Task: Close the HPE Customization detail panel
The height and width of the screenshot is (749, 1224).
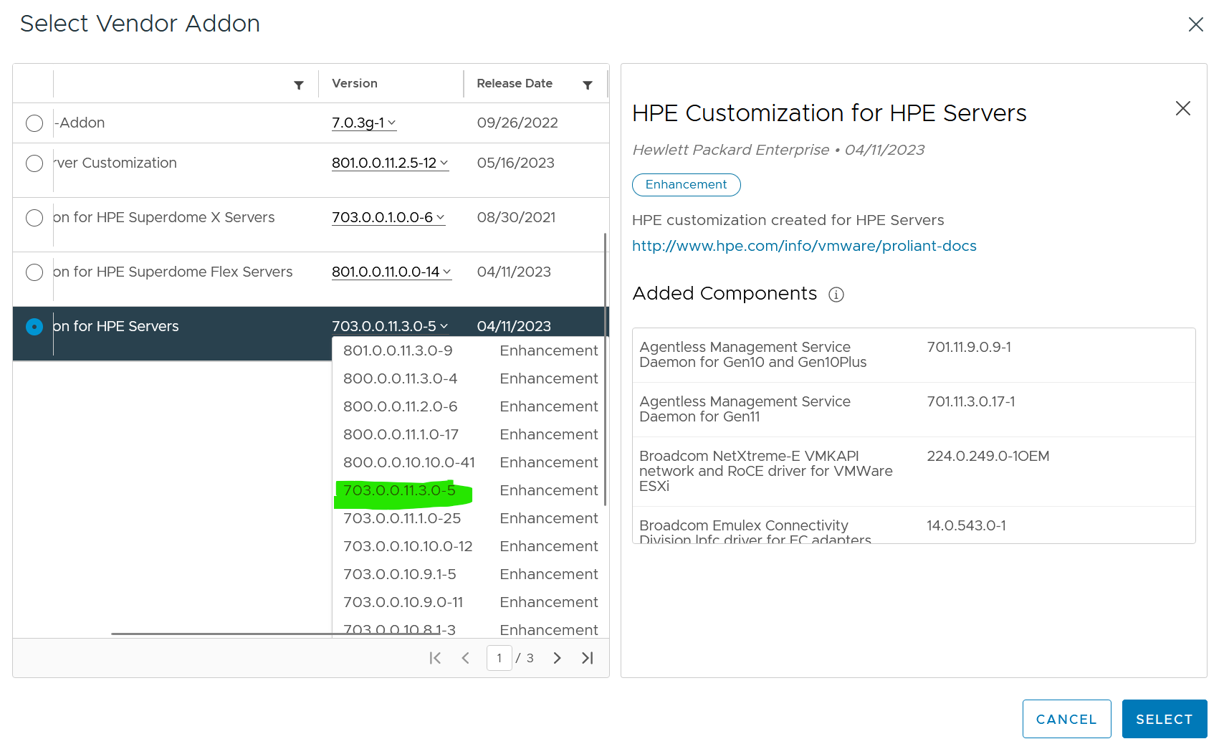Action: (1182, 109)
